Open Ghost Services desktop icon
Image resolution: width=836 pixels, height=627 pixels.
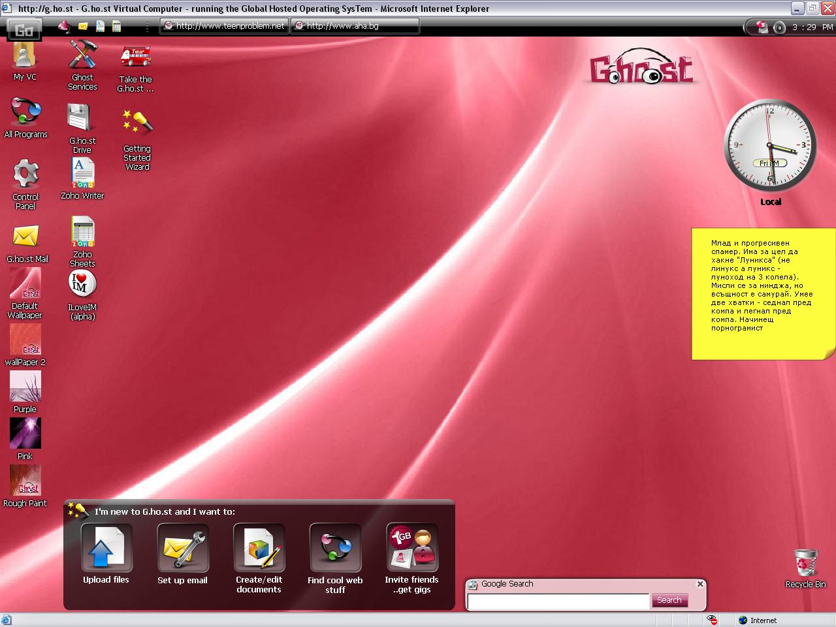[82, 65]
